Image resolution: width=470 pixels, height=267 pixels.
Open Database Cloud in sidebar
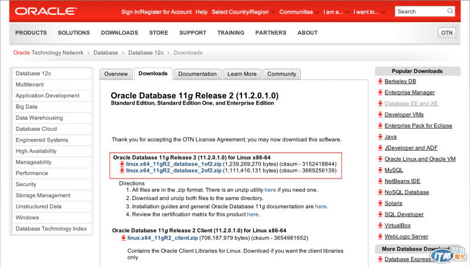pos(52,129)
